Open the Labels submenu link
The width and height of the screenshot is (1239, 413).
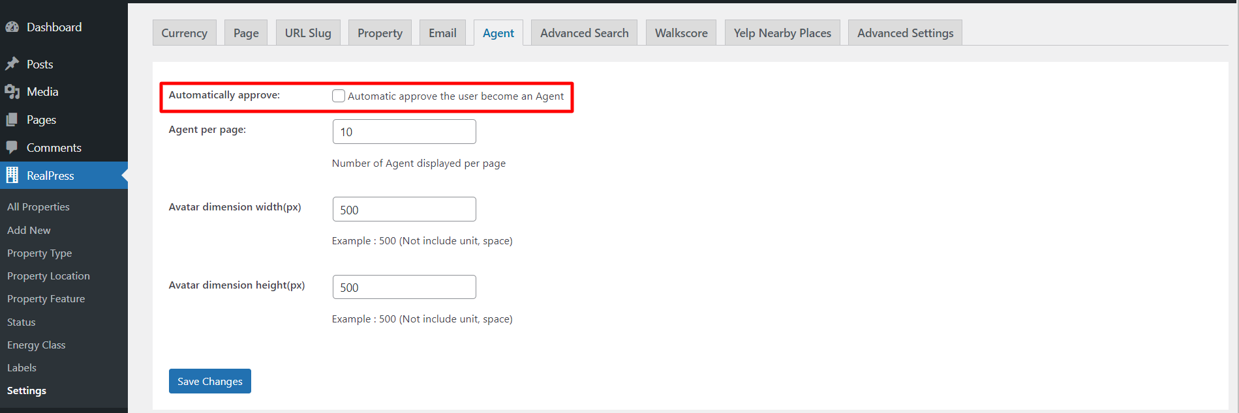tap(22, 367)
